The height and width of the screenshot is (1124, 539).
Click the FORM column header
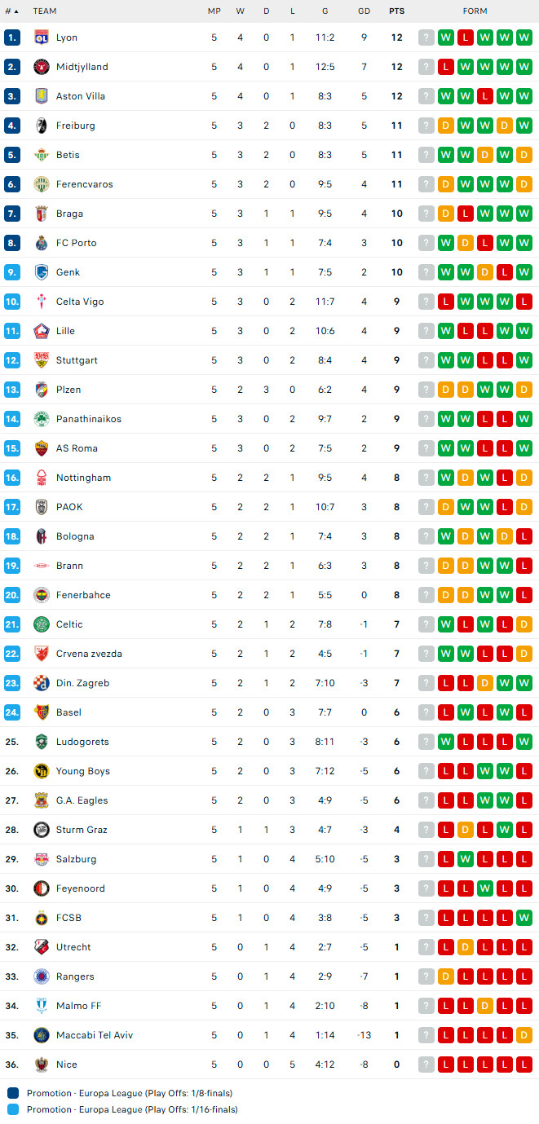[x=475, y=11]
